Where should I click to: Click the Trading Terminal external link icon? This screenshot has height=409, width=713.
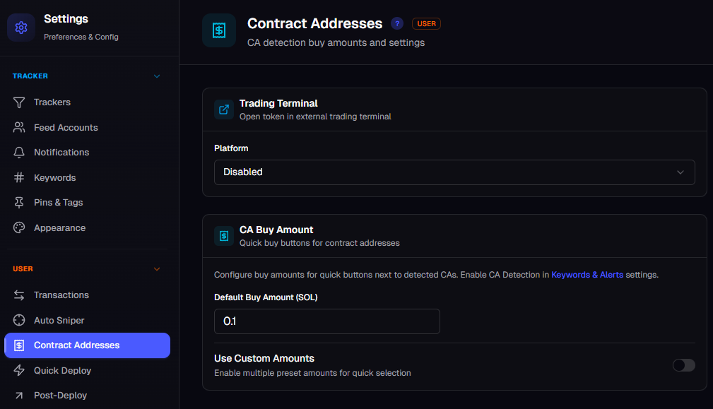pyautogui.click(x=224, y=109)
